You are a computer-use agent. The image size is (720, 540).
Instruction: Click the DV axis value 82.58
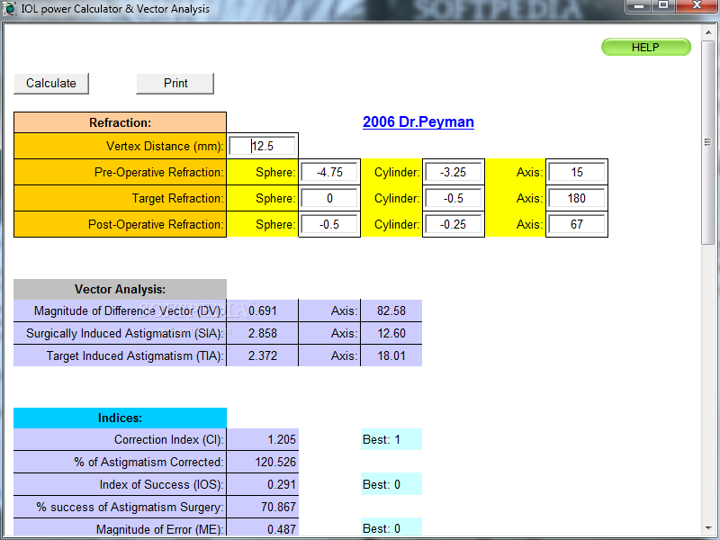point(391,310)
